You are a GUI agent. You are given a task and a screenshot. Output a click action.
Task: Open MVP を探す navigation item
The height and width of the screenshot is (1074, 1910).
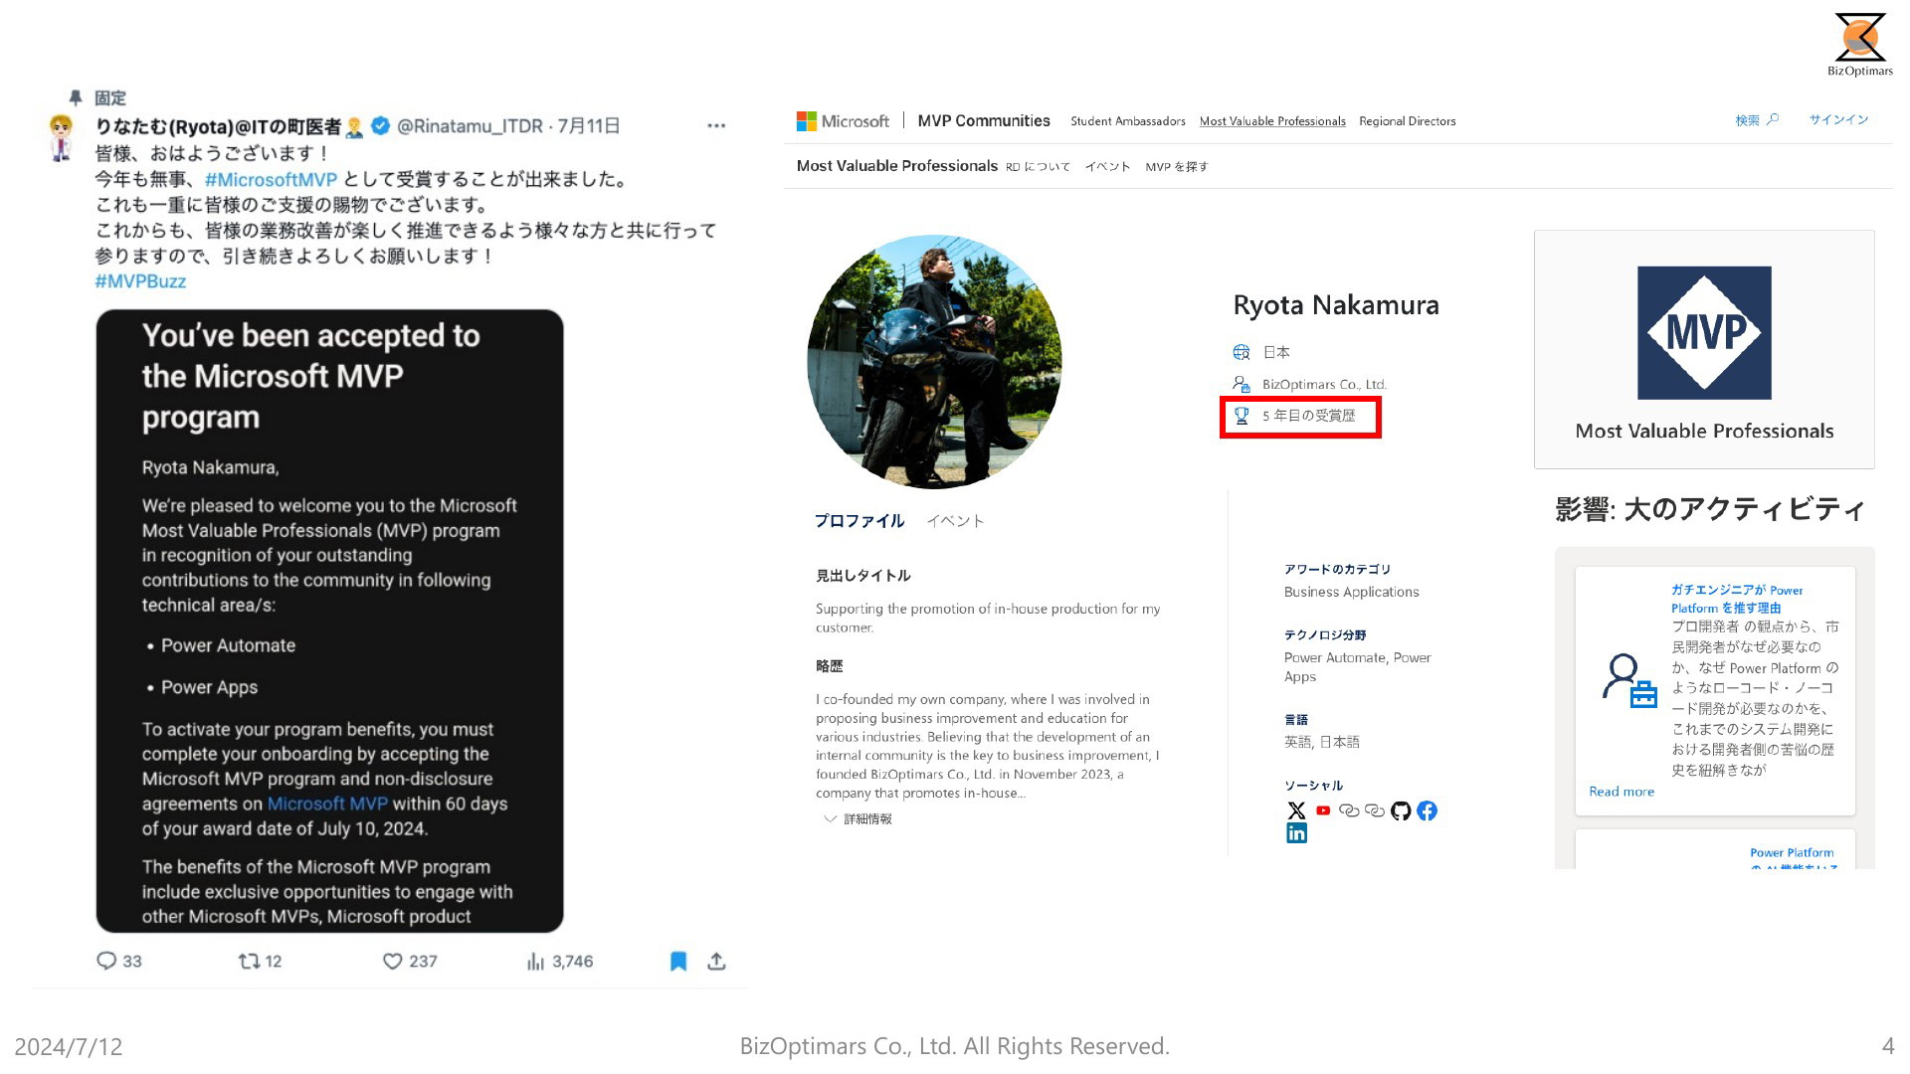click(x=1177, y=167)
